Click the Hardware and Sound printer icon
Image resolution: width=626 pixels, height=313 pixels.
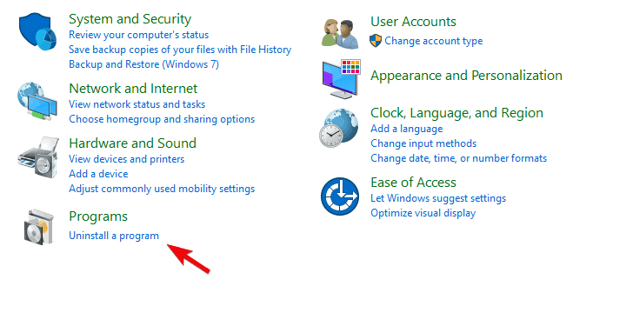[38, 156]
